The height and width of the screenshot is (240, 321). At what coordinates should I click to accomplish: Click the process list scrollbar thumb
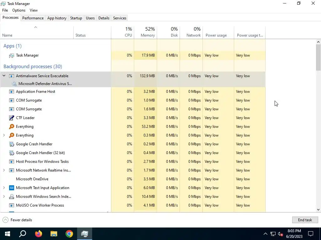pos(318,57)
